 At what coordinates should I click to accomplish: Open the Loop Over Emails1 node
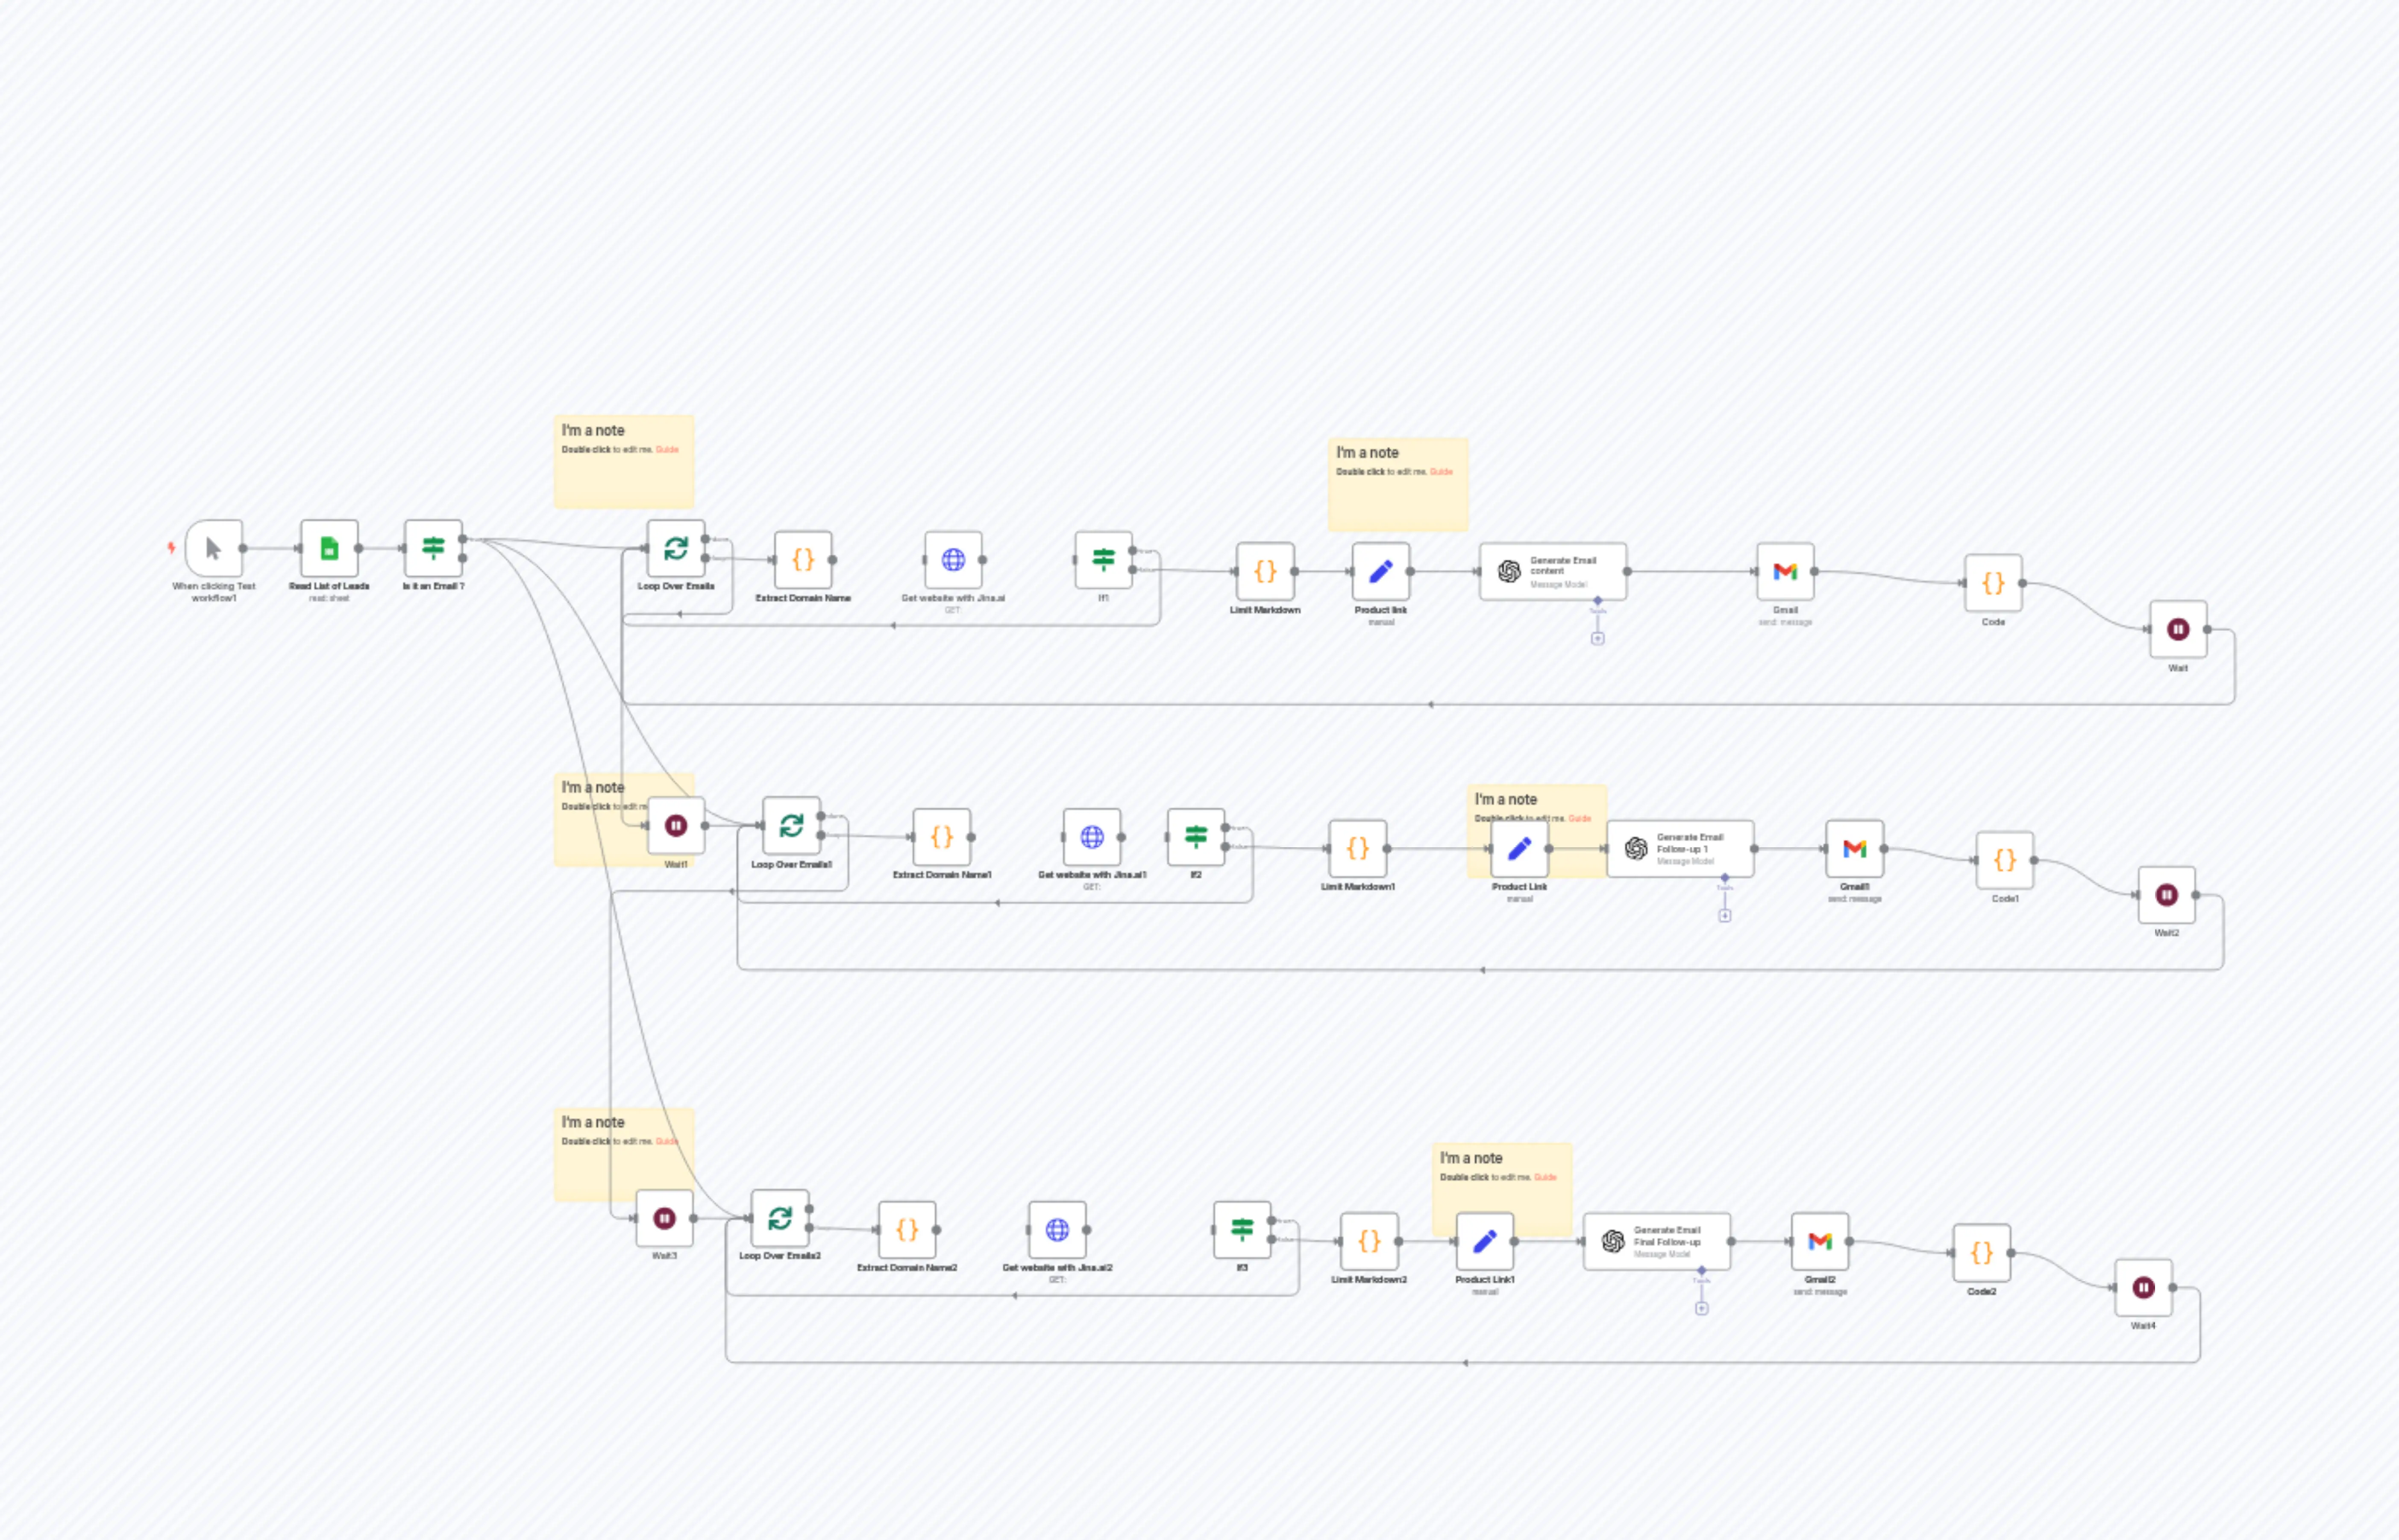(791, 825)
